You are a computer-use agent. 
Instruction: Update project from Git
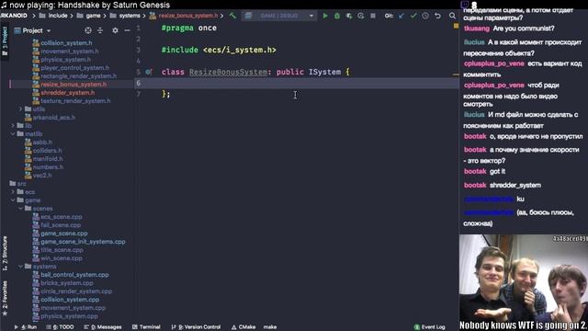pos(401,16)
